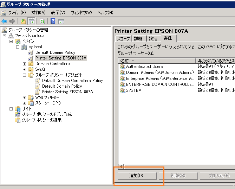This screenshot has height=189, width=235.
Task: Select the ENTERPRISE DOMAIN CONTROLLE... row name
Action: [x=160, y=84]
